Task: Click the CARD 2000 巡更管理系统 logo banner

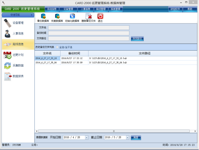Action: point(23,9)
